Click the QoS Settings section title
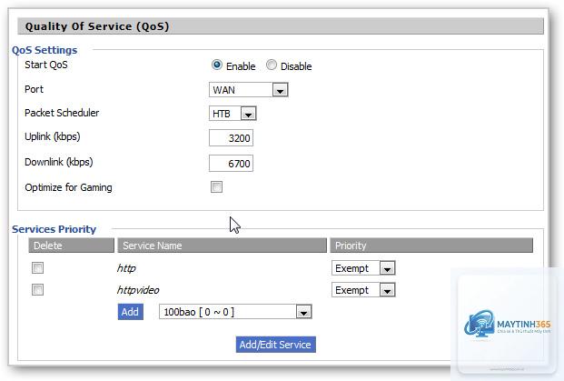The width and height of the screenshot is (564, 381). pos(45,50)
